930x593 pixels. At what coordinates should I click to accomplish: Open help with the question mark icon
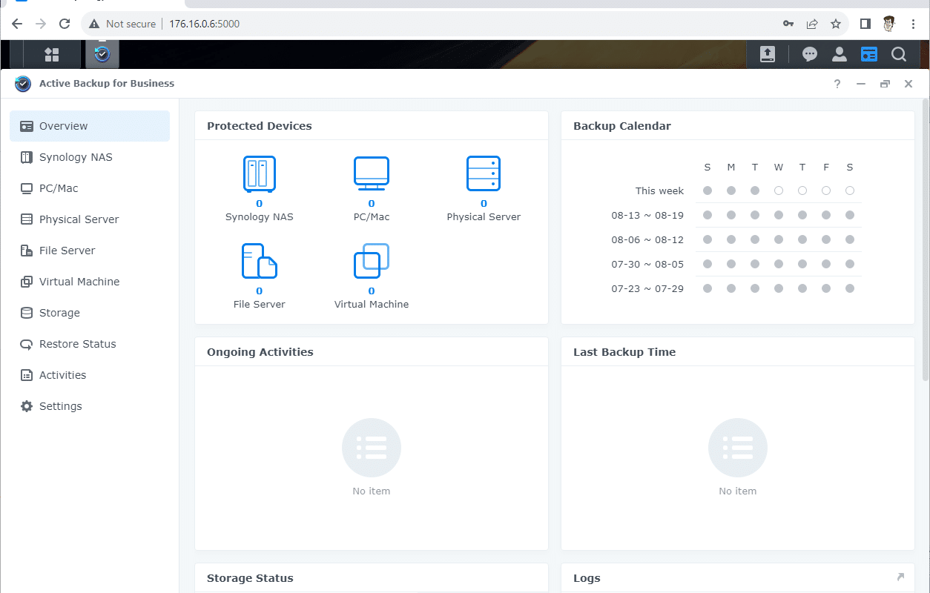[x=837, y=84]
